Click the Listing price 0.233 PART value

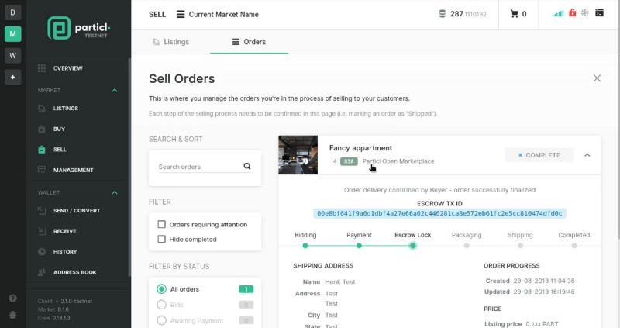point(542,324)
